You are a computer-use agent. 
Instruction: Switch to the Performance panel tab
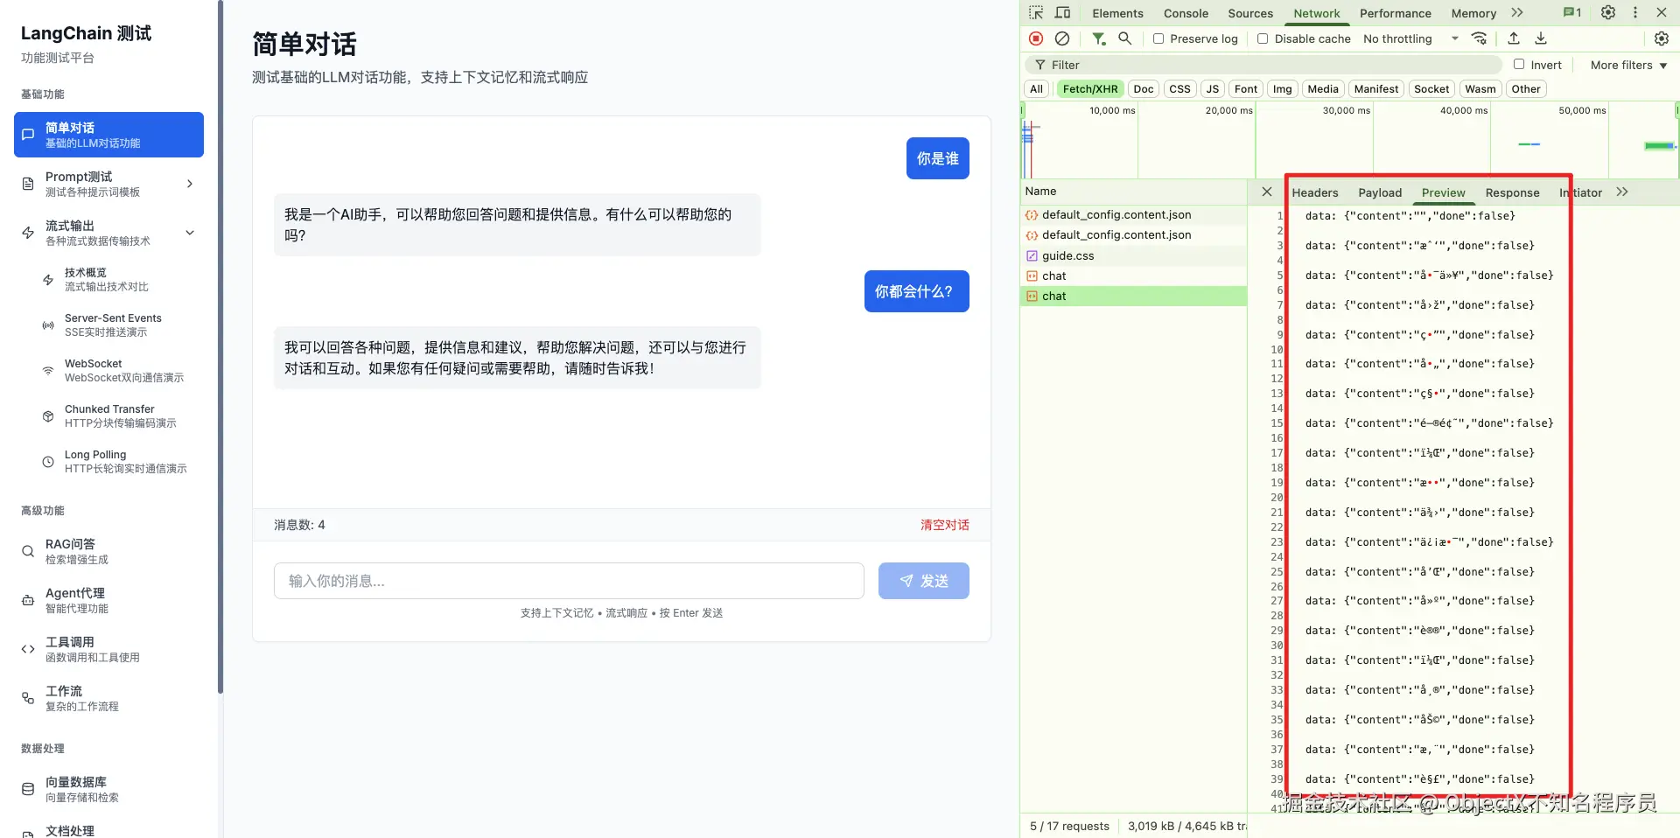tap(1396, 13)
